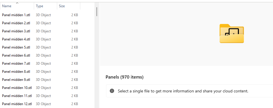The image size is (273, 108).
Task: Click the file list vertical scrollbar thumb
Action: pyautogui.click(x=97, y=12)
